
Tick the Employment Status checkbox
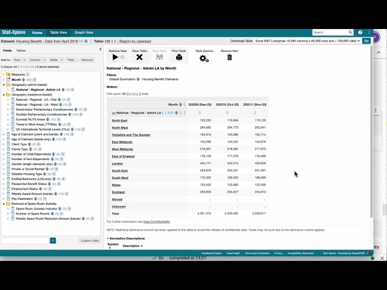coord(8,189)
